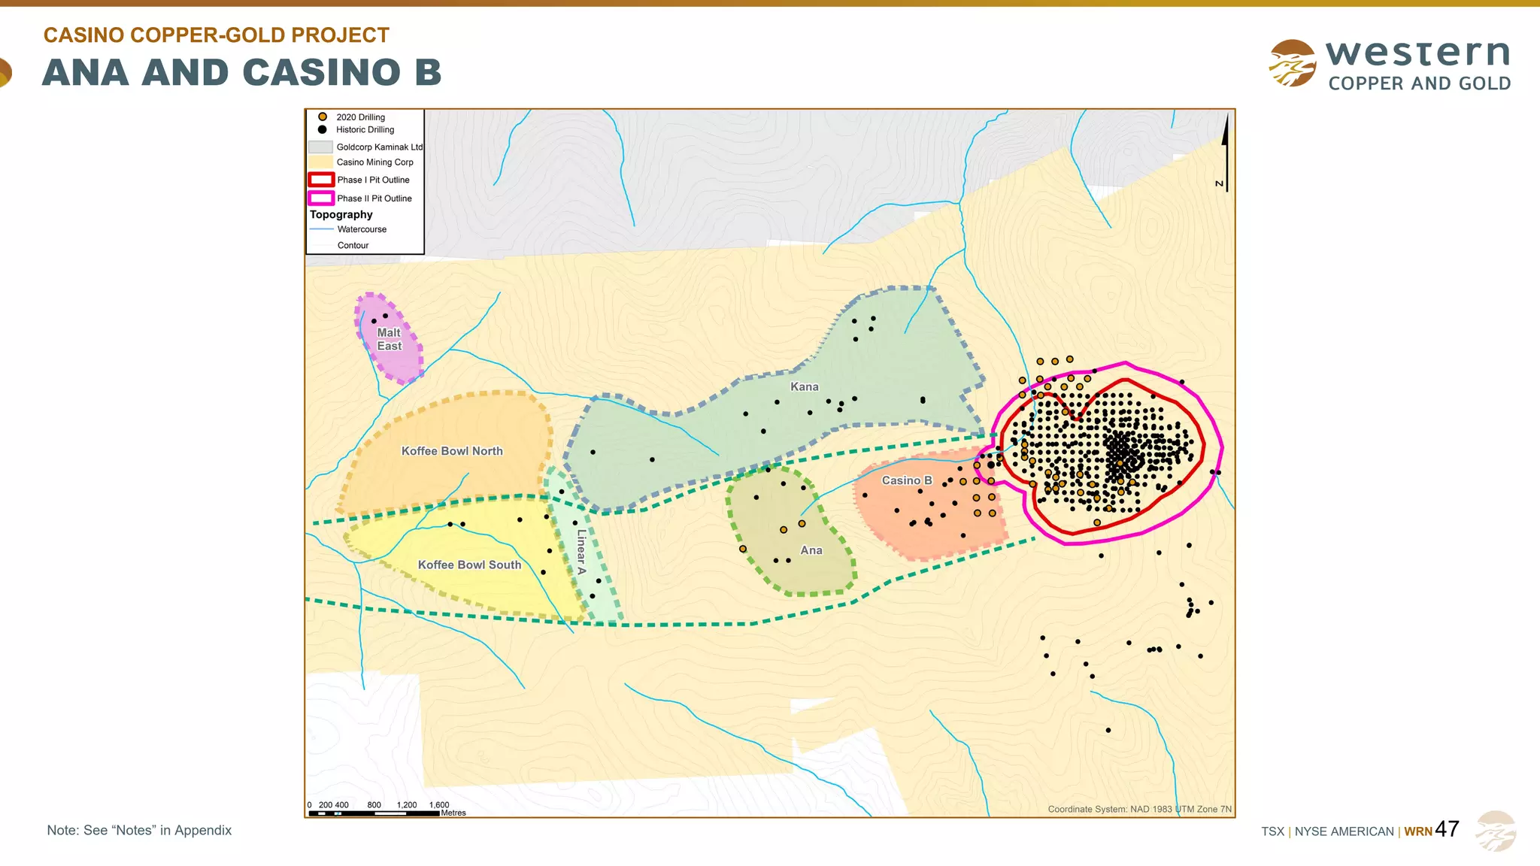The width and height of the screenshot is (1540, 866).
Task: Click the map scale bar in metres
Action: (374, 813)
